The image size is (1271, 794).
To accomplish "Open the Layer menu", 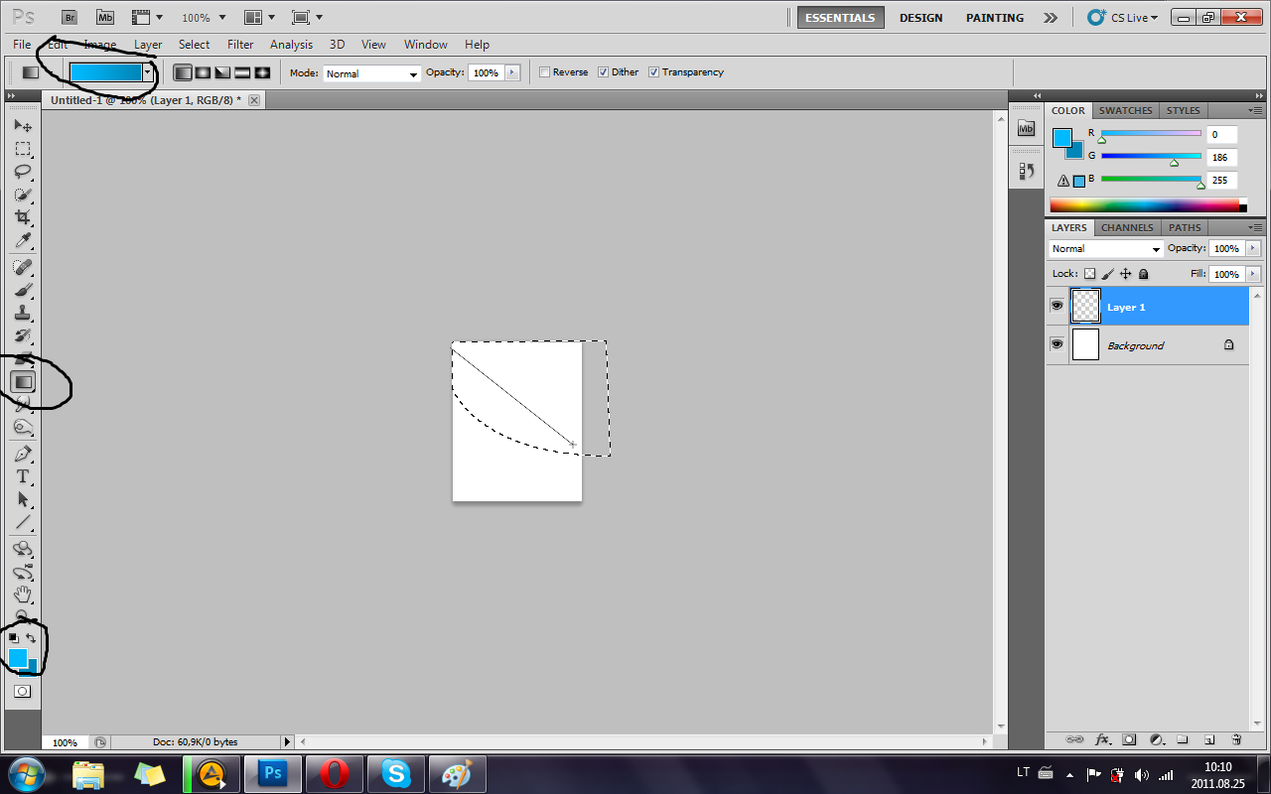I will click(x=148, y=45).
